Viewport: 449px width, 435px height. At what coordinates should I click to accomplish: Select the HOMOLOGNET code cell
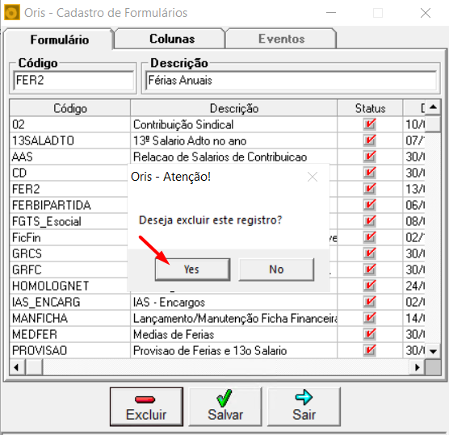(x=69, y=286)
